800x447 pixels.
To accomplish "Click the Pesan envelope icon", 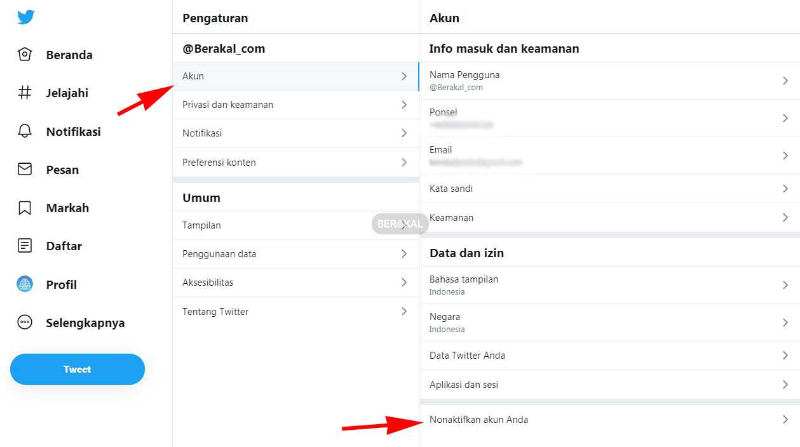I will tap(25, 170).
